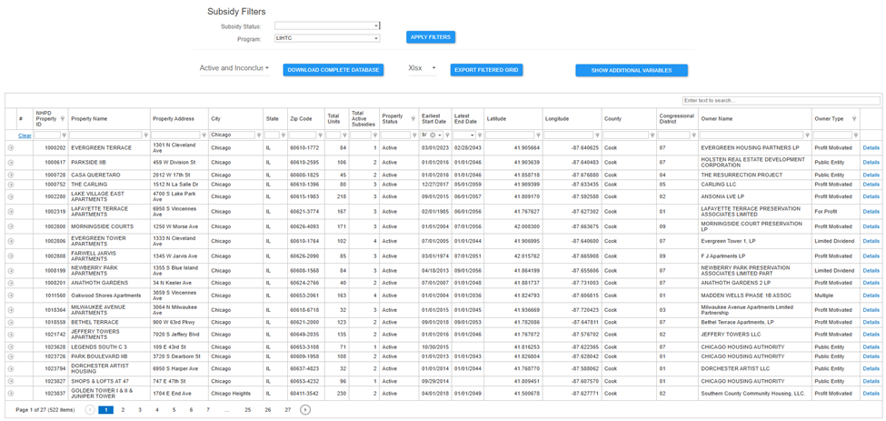Click the Clear filters link

click(25, 135)
